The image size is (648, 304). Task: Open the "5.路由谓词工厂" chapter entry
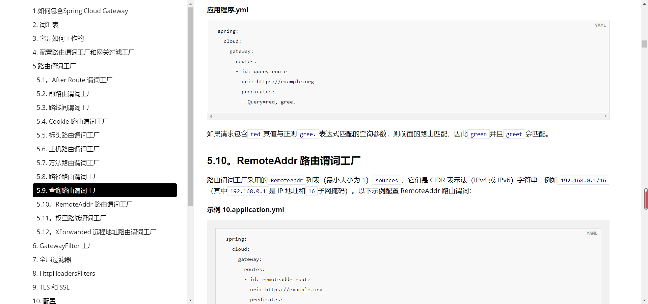click(x=54, y=66)
